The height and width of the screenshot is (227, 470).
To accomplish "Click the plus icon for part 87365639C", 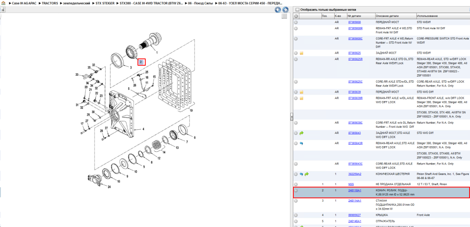I will click(296, 123).
